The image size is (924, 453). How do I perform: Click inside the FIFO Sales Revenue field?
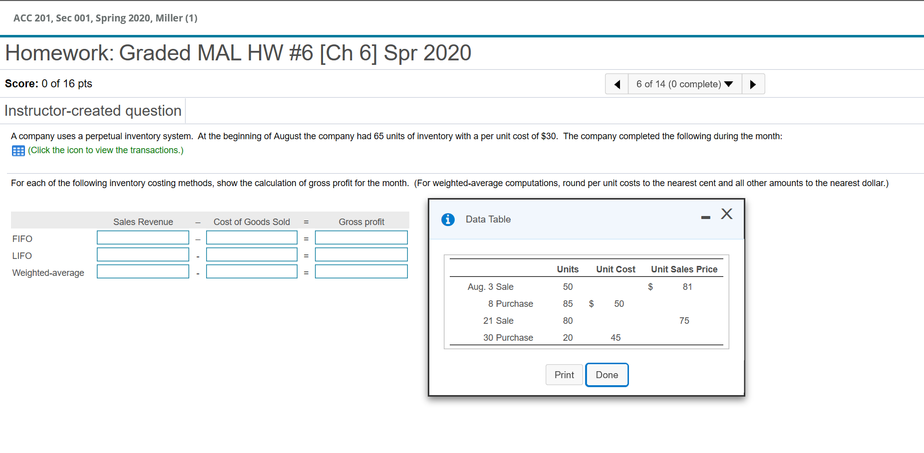pyautogui.click(x=143, y=237)
